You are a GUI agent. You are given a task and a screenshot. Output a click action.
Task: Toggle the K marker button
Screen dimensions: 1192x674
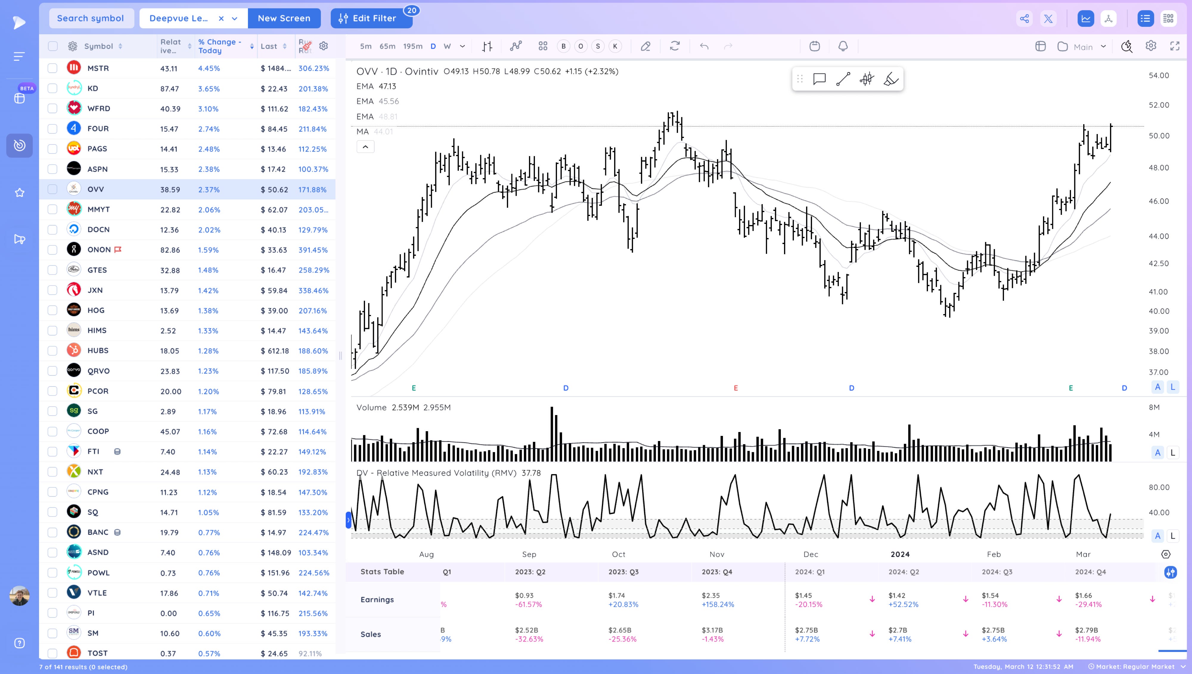click(615, 46)
